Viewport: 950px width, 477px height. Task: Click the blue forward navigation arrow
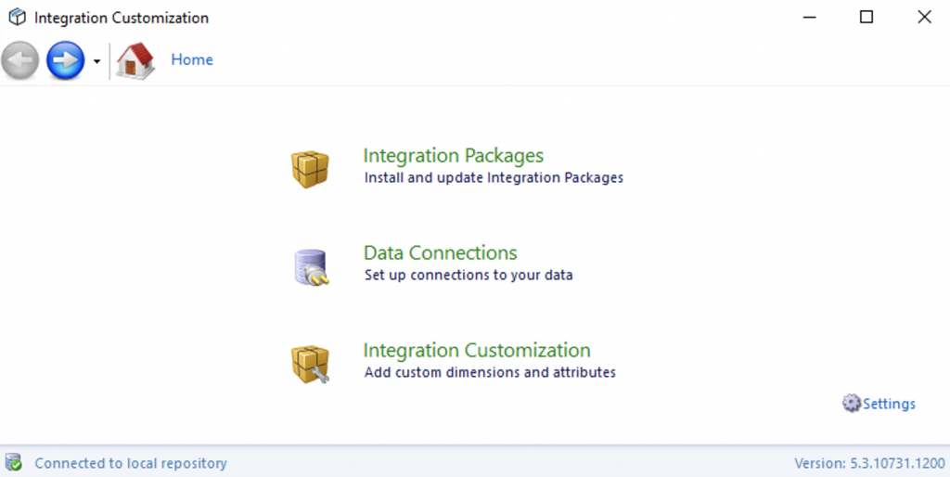(x=65, y=60)
